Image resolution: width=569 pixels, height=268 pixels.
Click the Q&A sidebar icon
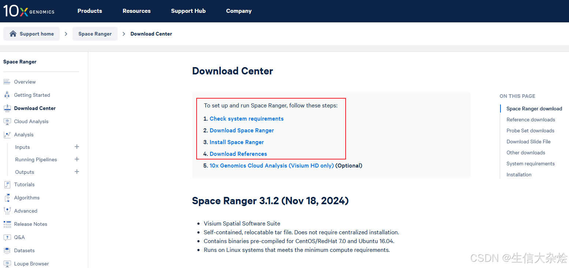(x=7, y=237)
